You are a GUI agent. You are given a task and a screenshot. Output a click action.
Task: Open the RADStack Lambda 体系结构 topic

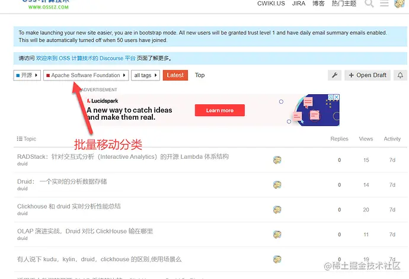pyautogui.click(x=123, y=156)
